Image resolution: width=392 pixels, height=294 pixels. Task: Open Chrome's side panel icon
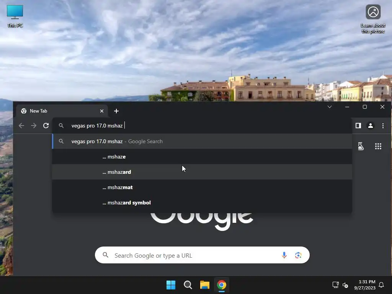click(x=358, y=126)
